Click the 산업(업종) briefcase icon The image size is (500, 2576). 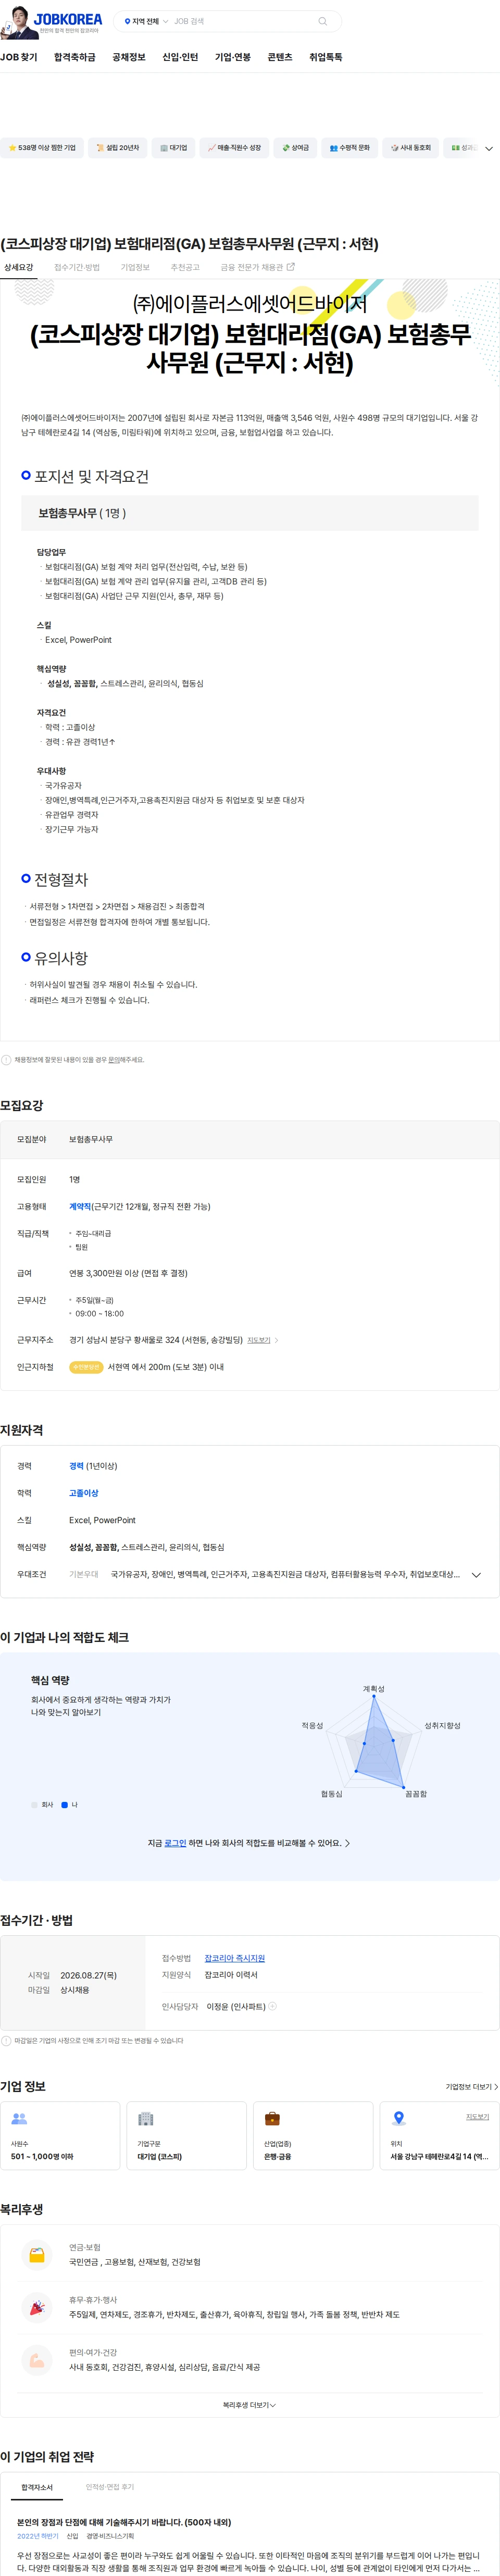[x=272, y=2119]
